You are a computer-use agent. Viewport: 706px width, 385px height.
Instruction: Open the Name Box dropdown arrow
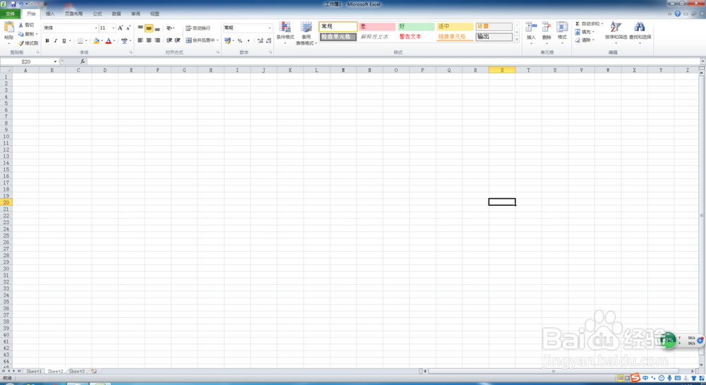click(55, 61)
